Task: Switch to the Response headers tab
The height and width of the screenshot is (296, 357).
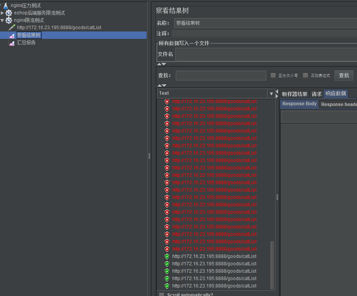Action: [x=338, y=104]
